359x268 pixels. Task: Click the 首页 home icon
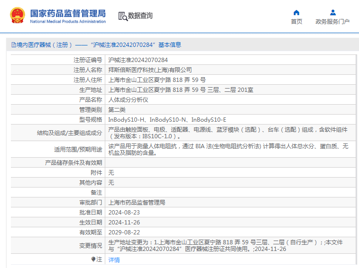coord(296,12)
